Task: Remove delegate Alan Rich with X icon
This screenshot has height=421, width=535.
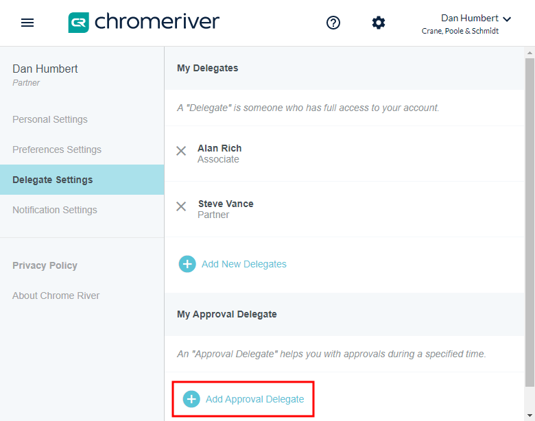Action: click(x=181, y=151)
